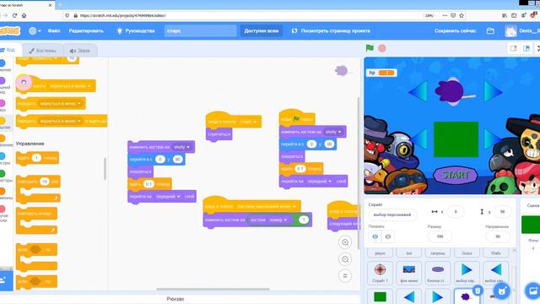Viewport: 540px width, 304px height.
Task: Open the purple Looks blocks category
Action: click(3, 81)
